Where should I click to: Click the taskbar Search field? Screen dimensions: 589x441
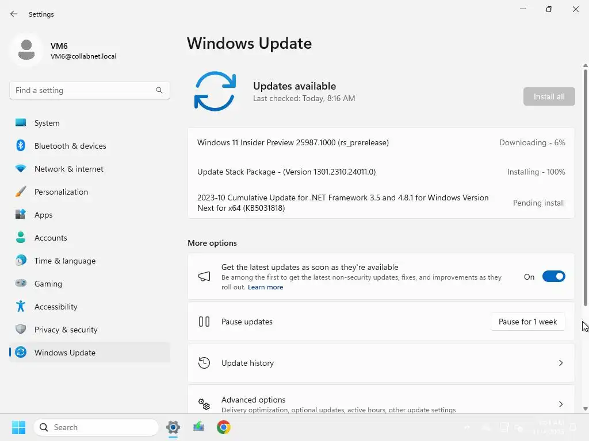coord(96,427)
